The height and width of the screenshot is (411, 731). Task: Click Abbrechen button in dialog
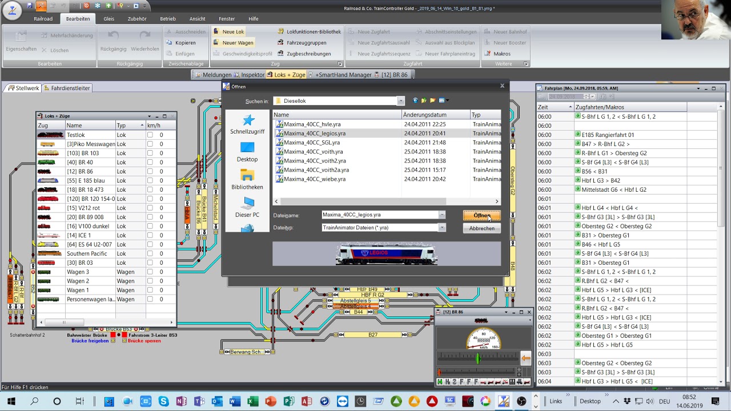point(482,228)
